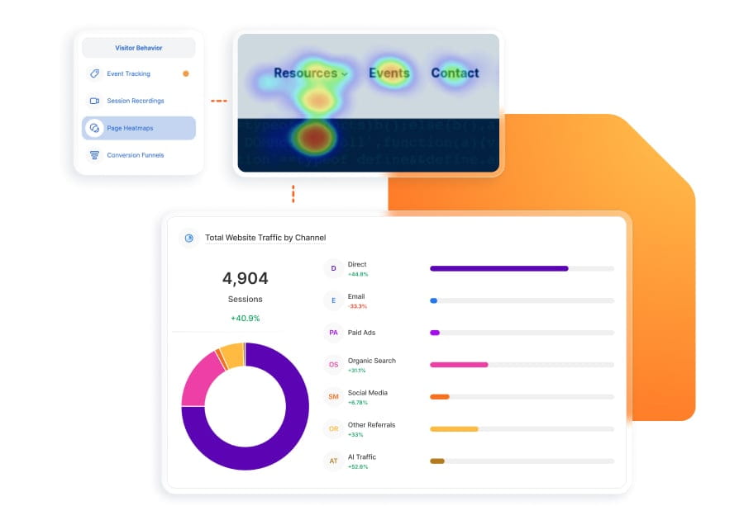Click the Organic Search progress bar
This screenshot has width=744, height=520.
tap(459, 364)
